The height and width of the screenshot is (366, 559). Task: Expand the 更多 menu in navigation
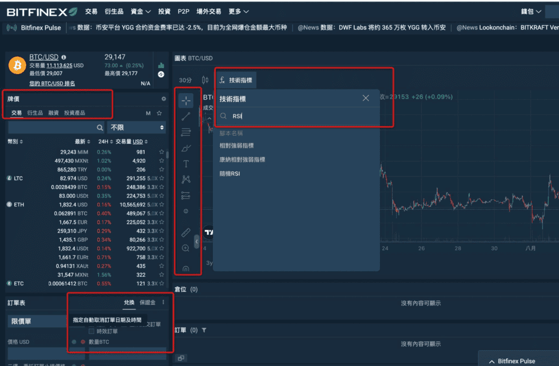point(239,12)
